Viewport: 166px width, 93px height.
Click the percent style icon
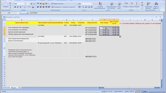(83, 7)
